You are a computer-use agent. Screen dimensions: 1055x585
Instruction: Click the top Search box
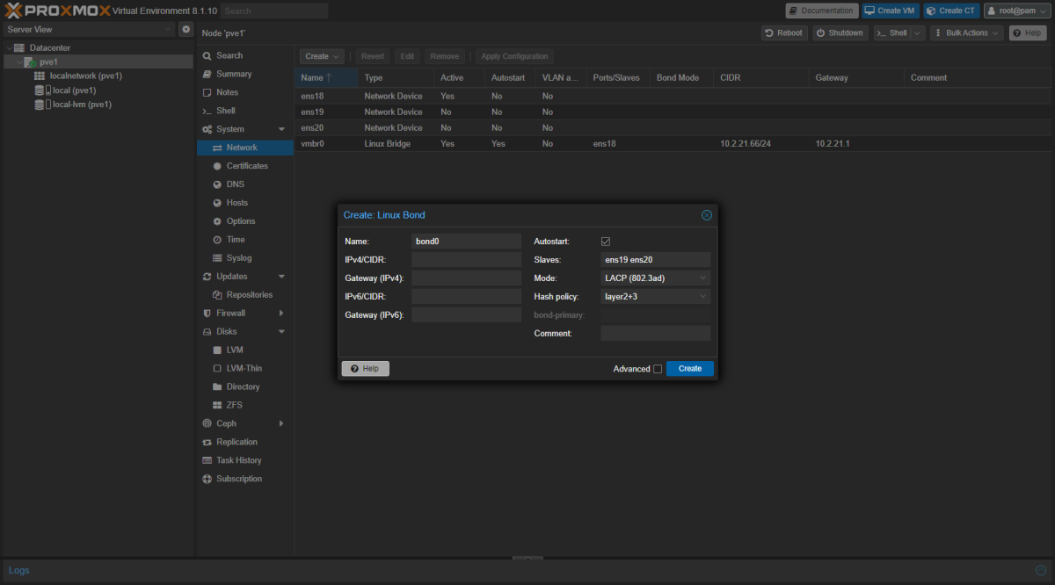pos(274,11)
